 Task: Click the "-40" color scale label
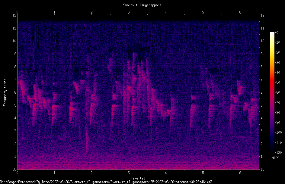pyautogui.click(x=277, y=73)
